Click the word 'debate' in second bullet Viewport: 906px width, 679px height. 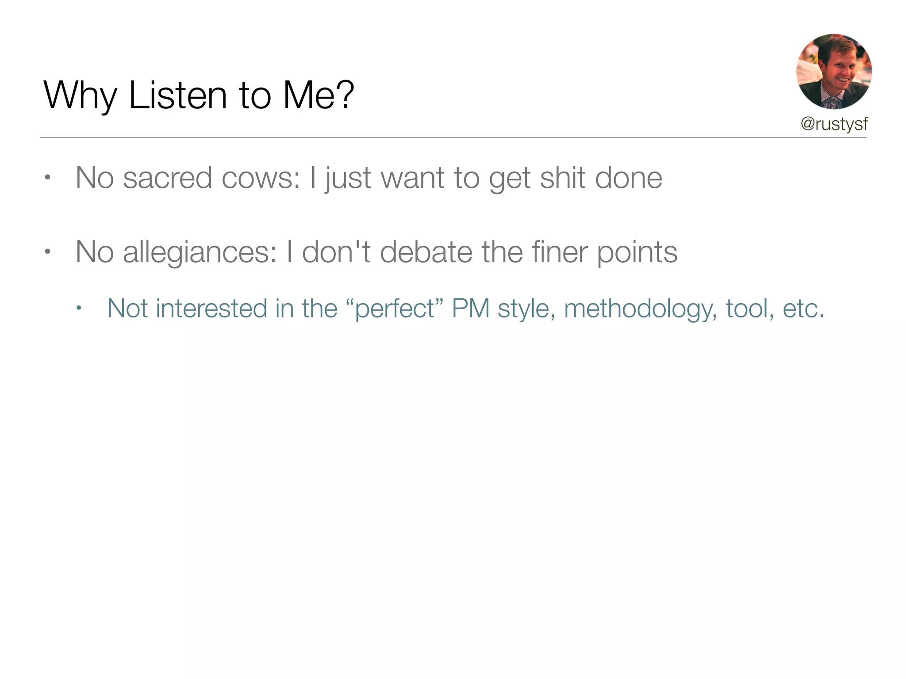point(426,252)
